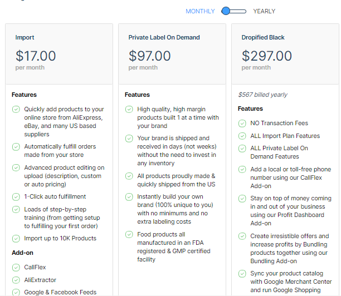
Task: Click checkmark next to 'Sync your product catalog'
Action: coord(242,273)
